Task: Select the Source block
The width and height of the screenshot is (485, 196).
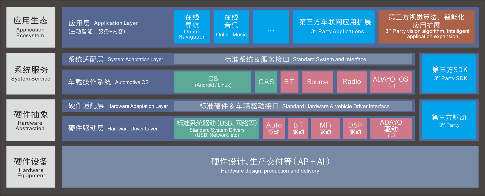Action: point(317,82)
